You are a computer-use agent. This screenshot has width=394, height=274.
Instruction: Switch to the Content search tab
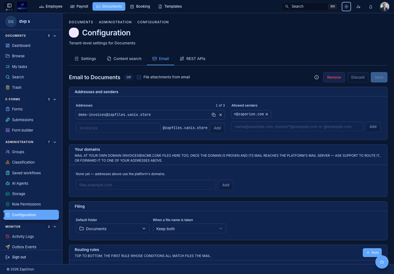click(x=124, y=59)
